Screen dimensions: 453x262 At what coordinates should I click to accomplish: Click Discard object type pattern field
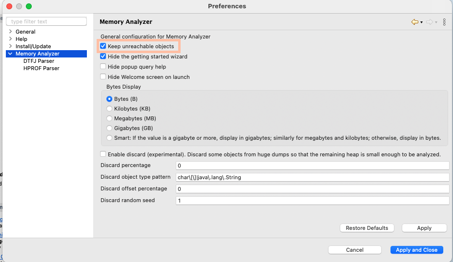point(312,177)
